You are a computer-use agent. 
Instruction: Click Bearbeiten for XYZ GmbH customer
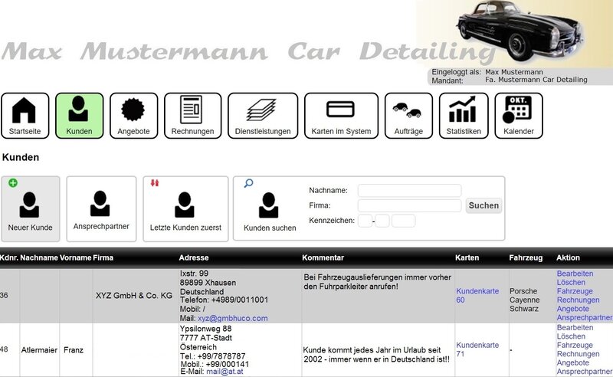[x=575, y=274]
